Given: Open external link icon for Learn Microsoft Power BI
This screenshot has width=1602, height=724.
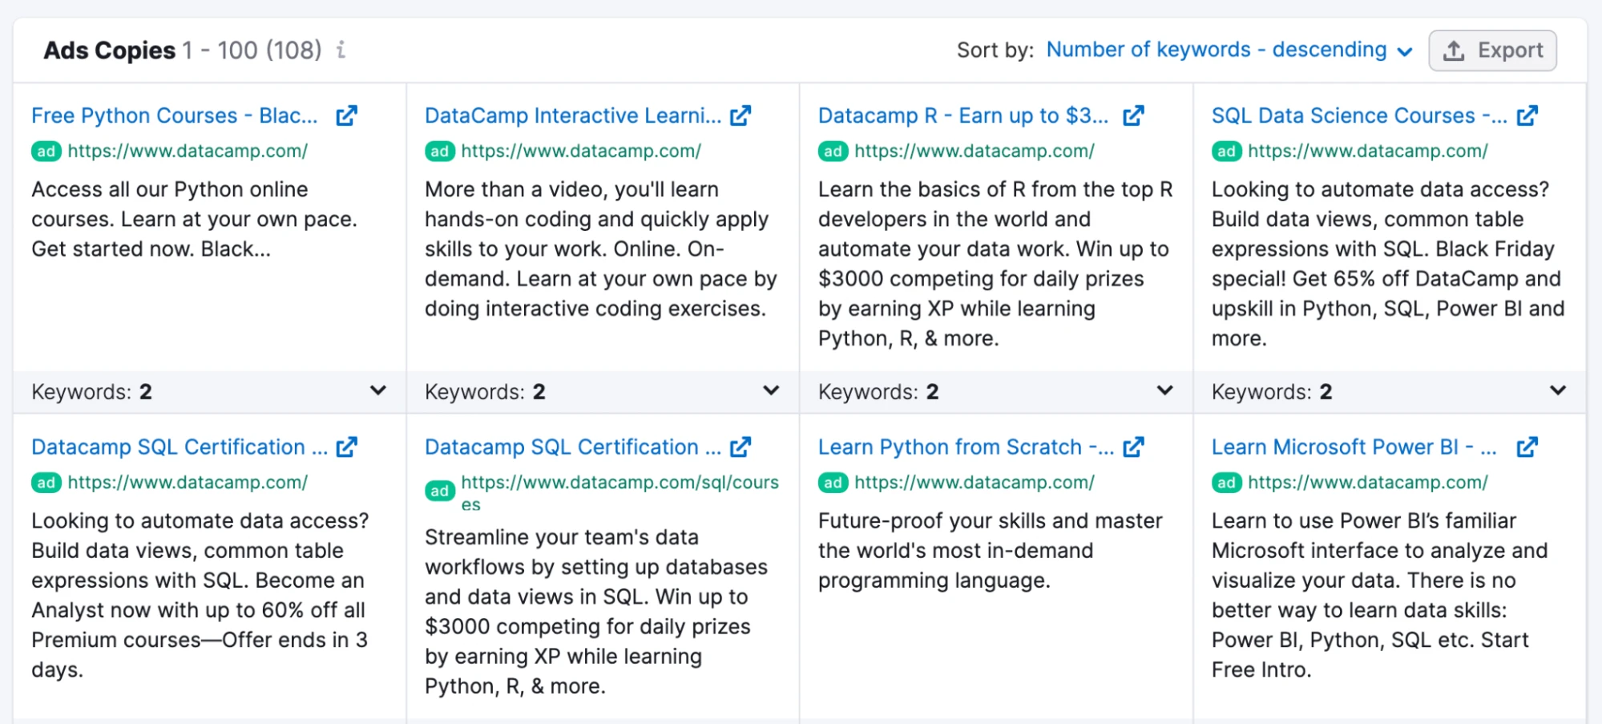Looking at the screenshot, I should click(1527, 447).
